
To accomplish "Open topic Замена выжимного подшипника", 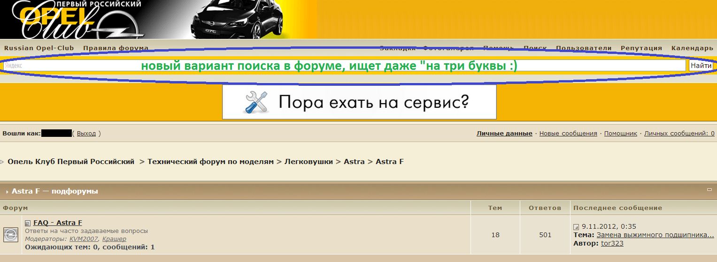I will [655, 235].
